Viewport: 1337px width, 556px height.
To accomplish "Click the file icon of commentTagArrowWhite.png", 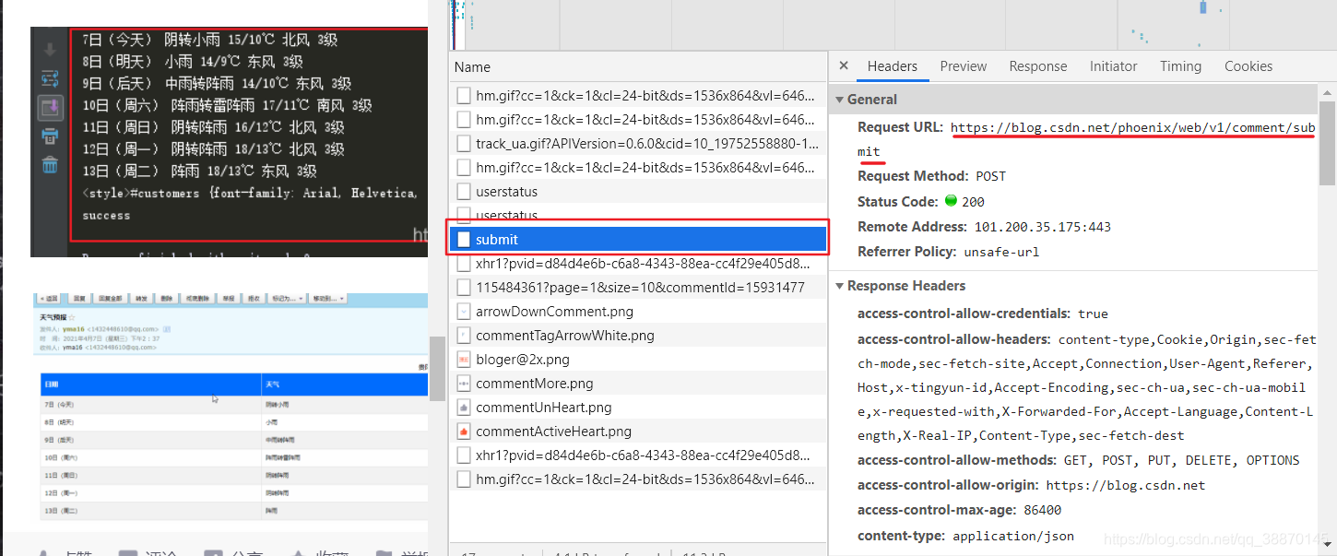I will pos(464,336).
